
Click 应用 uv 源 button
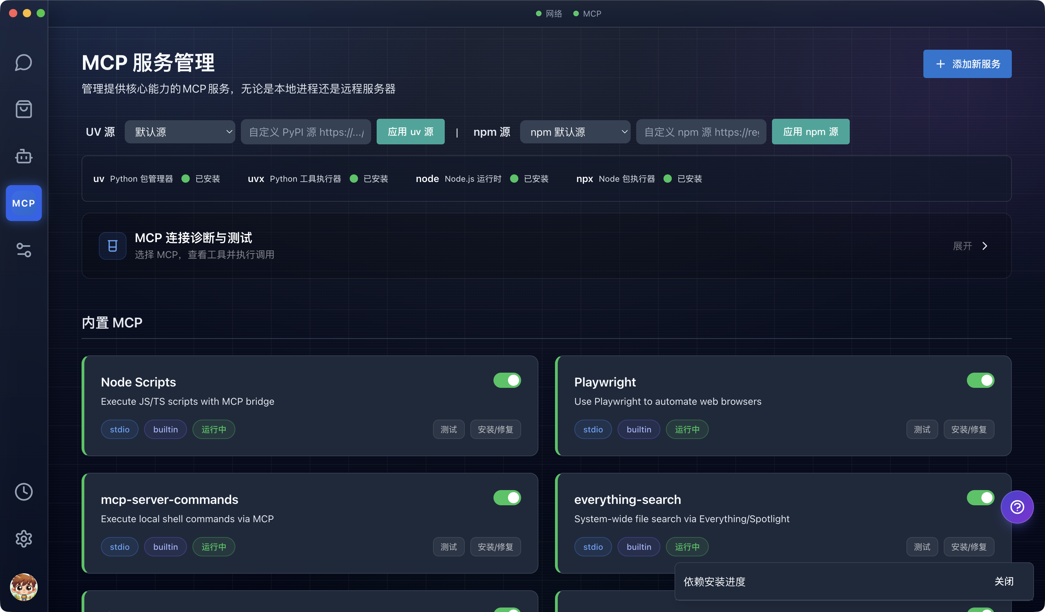pos(410,132)
